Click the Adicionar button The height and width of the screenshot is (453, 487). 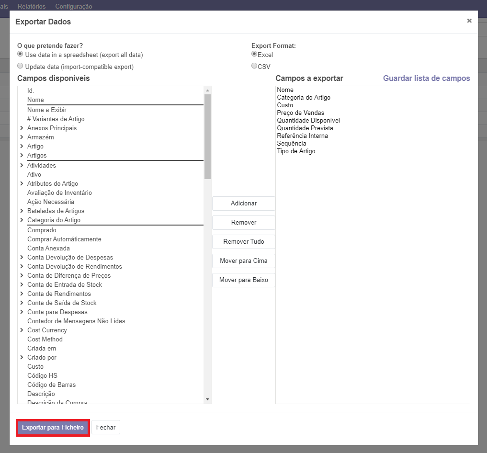click(x=243, y=204)
